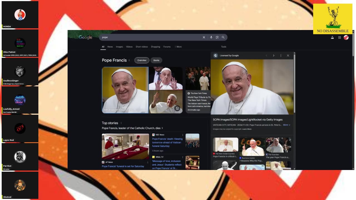Click the main enlarged Pope Francis image
The image size is (356, 200).
click(x=252, y=87)
